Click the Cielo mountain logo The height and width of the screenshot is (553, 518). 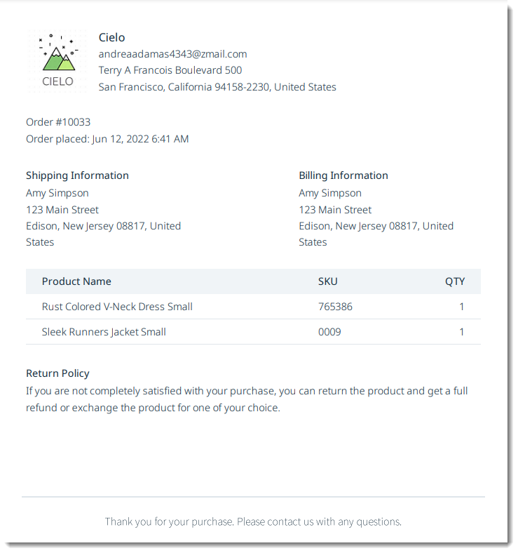(57, 61)
